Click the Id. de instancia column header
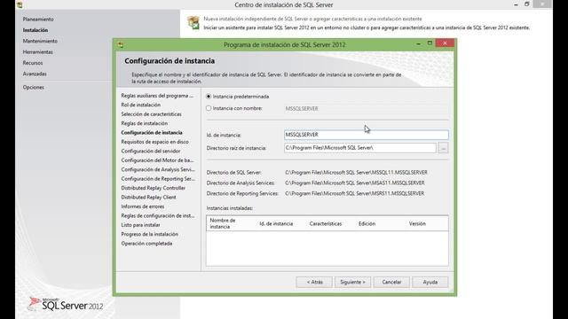 click(x=276, y=224)
